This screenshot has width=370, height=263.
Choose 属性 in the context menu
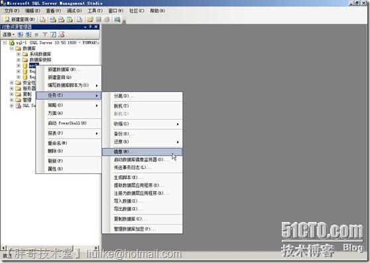tap(68, 169)
